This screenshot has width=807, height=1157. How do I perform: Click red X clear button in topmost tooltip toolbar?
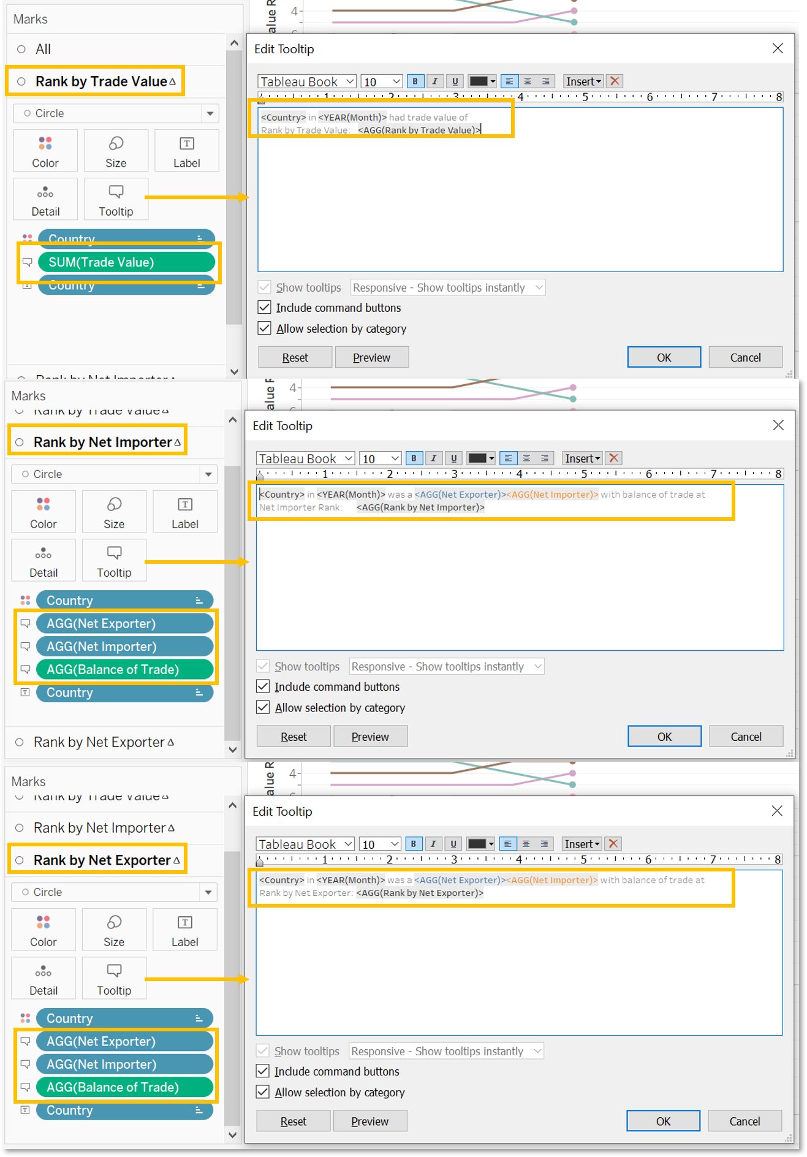pos(615,82)
